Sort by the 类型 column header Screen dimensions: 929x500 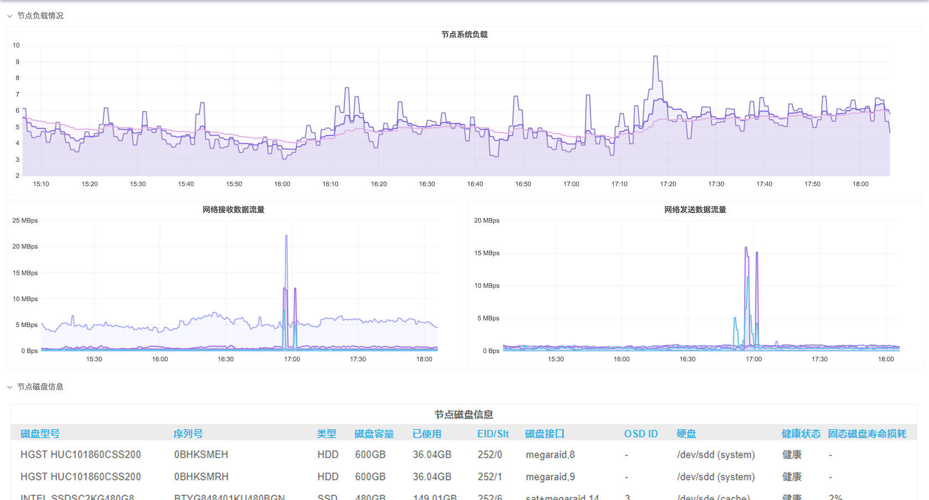326,434
